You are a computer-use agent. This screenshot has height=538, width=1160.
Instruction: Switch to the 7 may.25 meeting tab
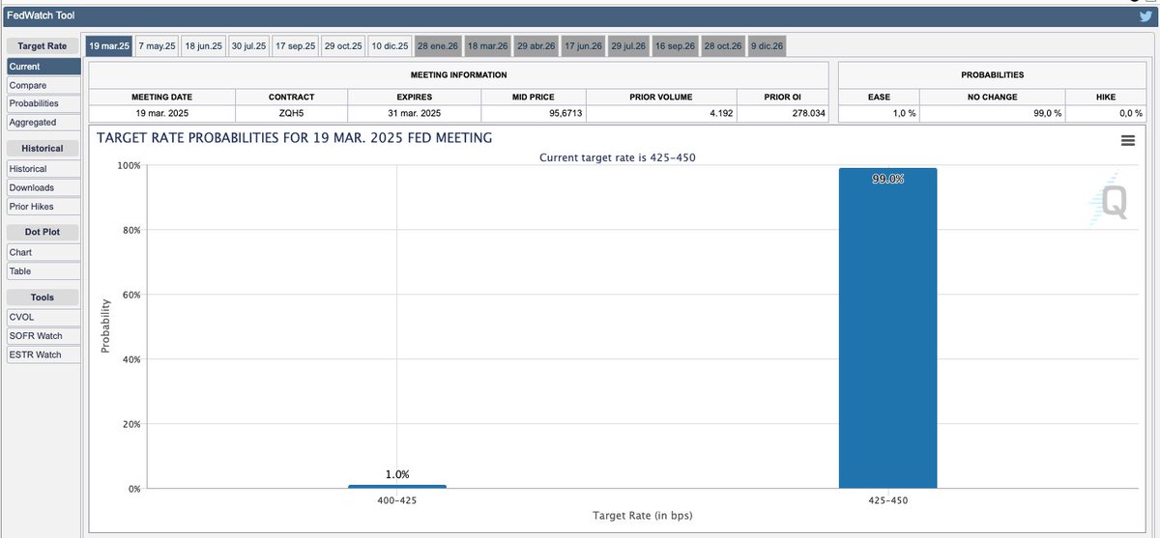tap(157, 46)
